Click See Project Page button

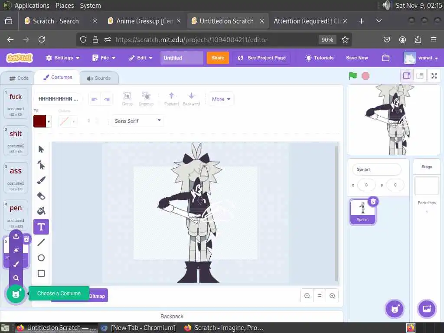click(x=261, y=58)
